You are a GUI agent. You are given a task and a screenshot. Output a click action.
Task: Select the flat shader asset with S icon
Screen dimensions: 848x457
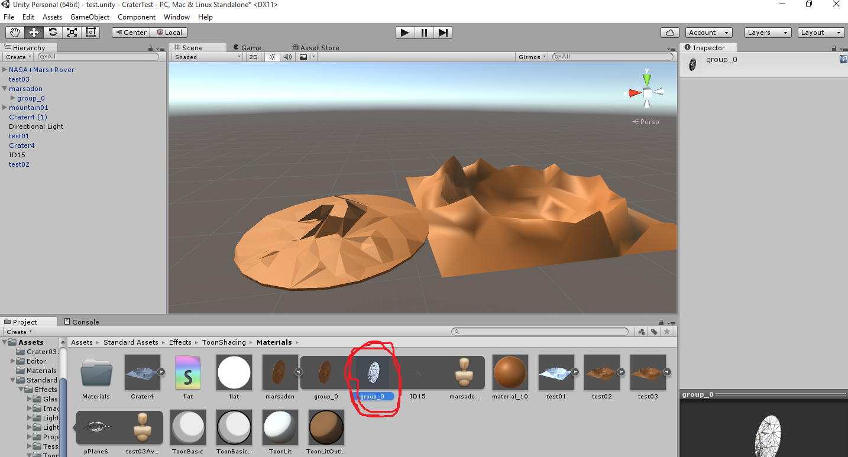(188, 372)
